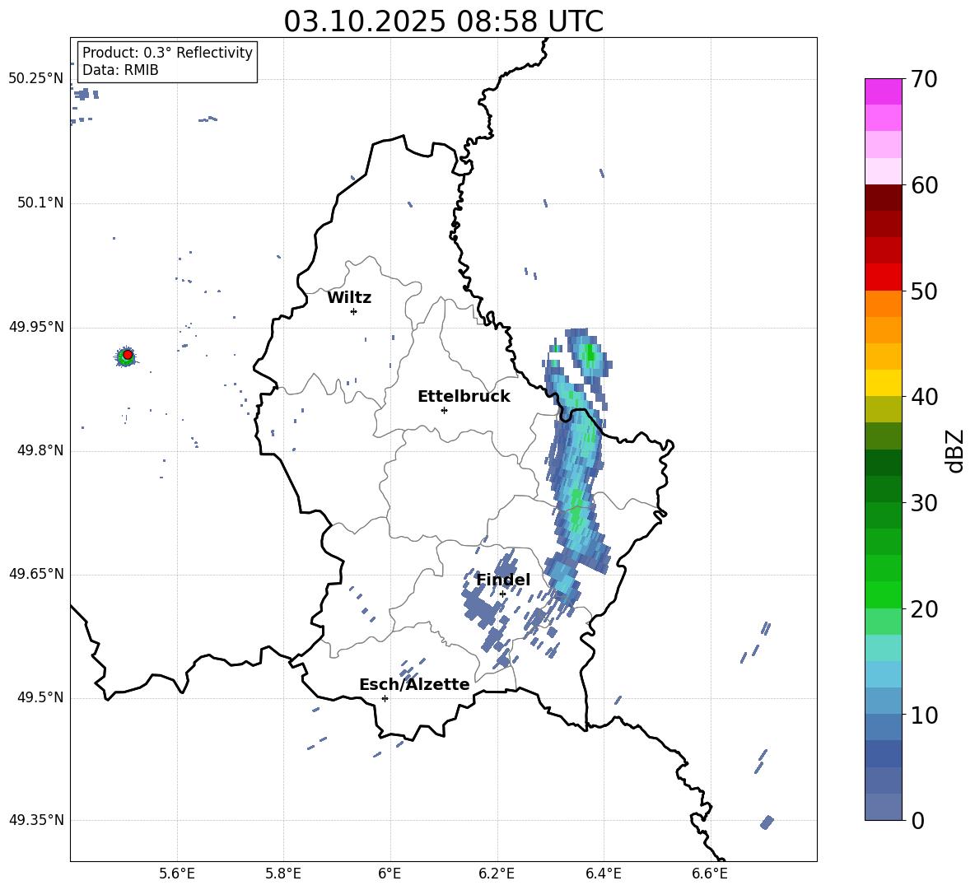Click the Wiltz city label

[349, 298]
